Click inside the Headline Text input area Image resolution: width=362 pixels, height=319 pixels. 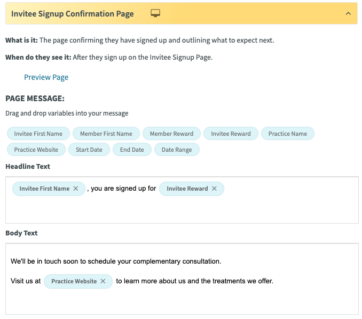[x=182, y=200]
